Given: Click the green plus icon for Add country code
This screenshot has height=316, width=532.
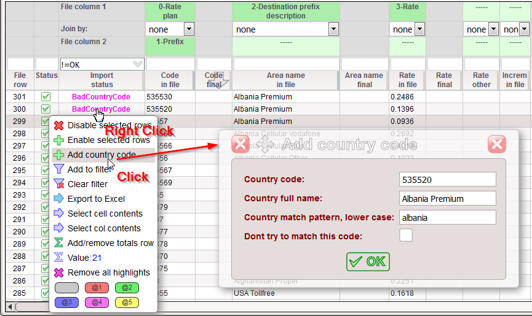Looking at the screenshot, I should coord(58,155).
